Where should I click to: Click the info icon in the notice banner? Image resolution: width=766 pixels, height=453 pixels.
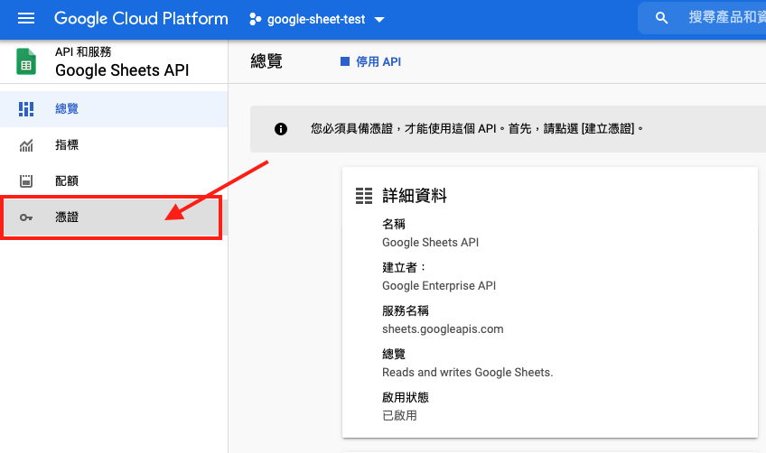(281, 129)
